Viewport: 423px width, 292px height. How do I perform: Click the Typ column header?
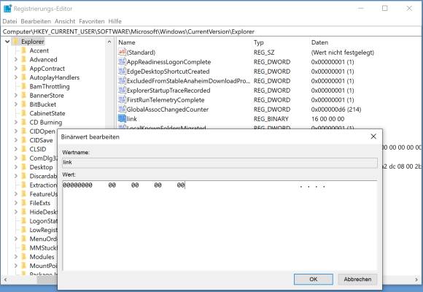click(x=258, y=42)
